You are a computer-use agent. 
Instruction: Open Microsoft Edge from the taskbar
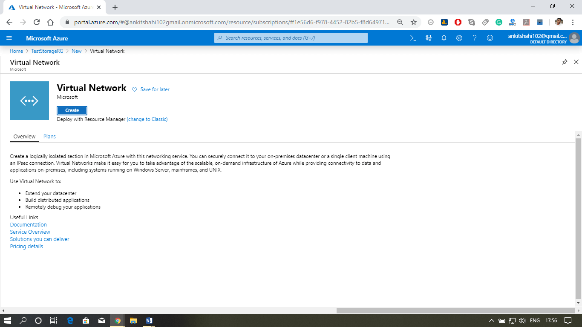70,321
